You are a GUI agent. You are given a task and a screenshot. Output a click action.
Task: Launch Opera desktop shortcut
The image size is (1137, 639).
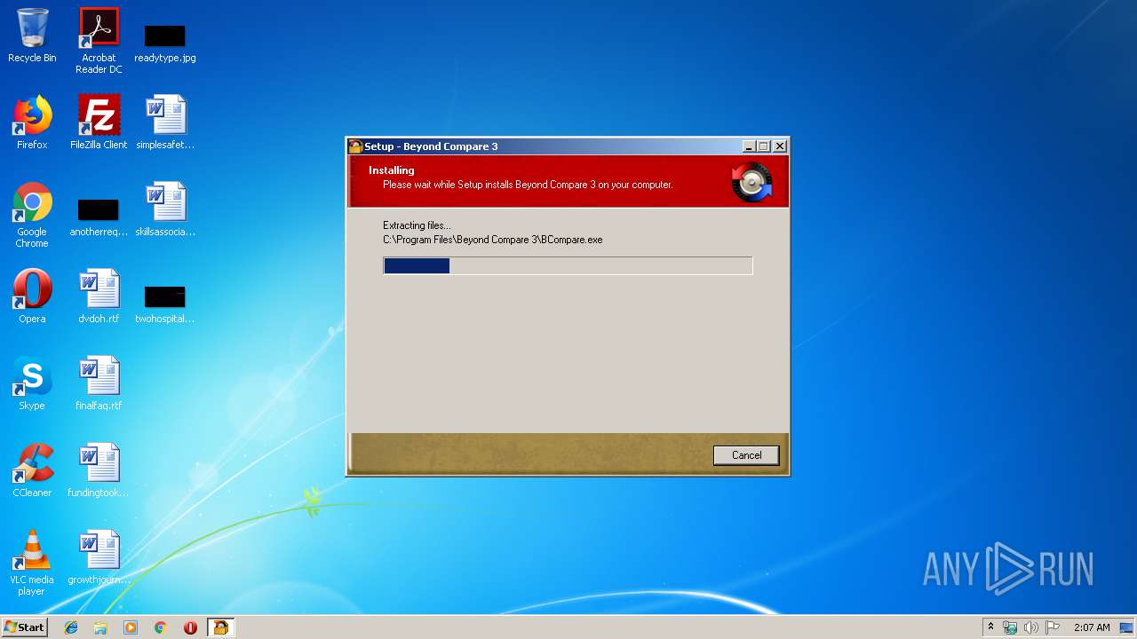click(32, 296)
